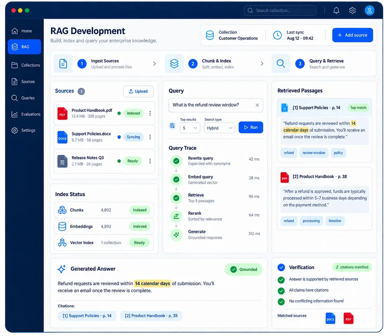Screen dimensions: 388x336
Task: Click the Grounded status badge
Action: pyautogui.click(x=244, y=269)
